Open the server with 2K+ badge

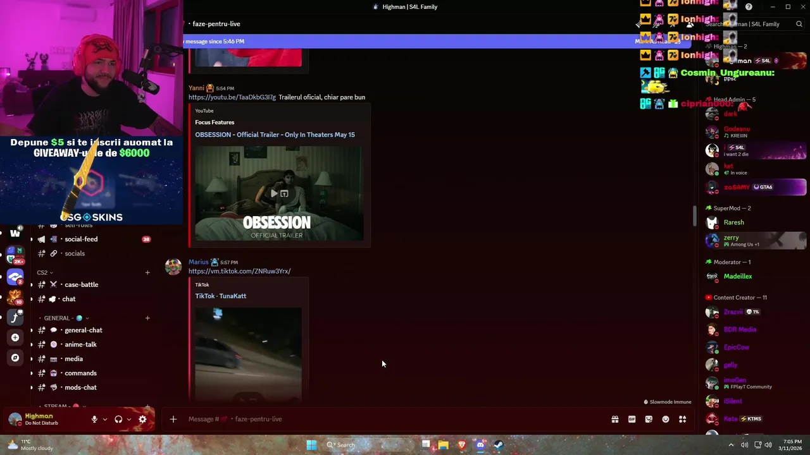point(15,255)
